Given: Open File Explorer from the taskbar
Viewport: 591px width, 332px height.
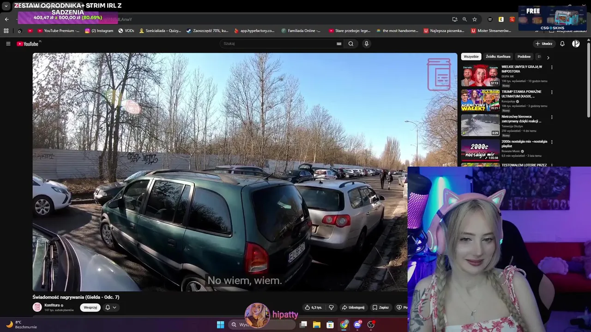Looking at the screenshot, I should point(317,325).
